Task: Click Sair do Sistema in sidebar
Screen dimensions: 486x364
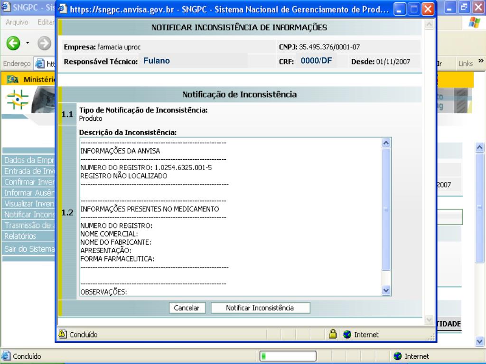Action: (x=29, y=249)
